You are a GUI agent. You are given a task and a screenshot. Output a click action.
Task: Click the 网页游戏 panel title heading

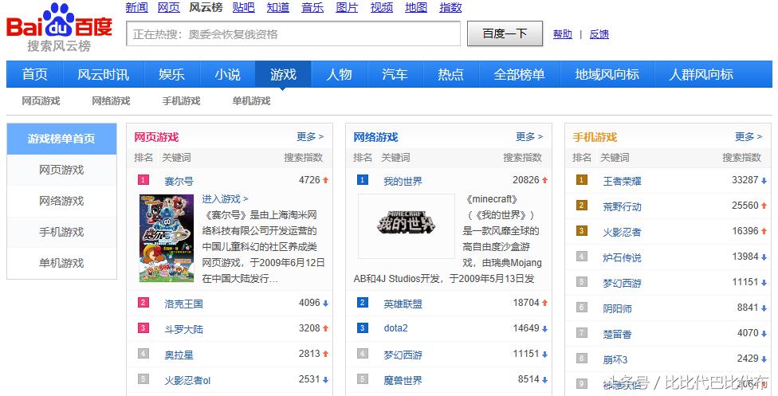point(156,138)
